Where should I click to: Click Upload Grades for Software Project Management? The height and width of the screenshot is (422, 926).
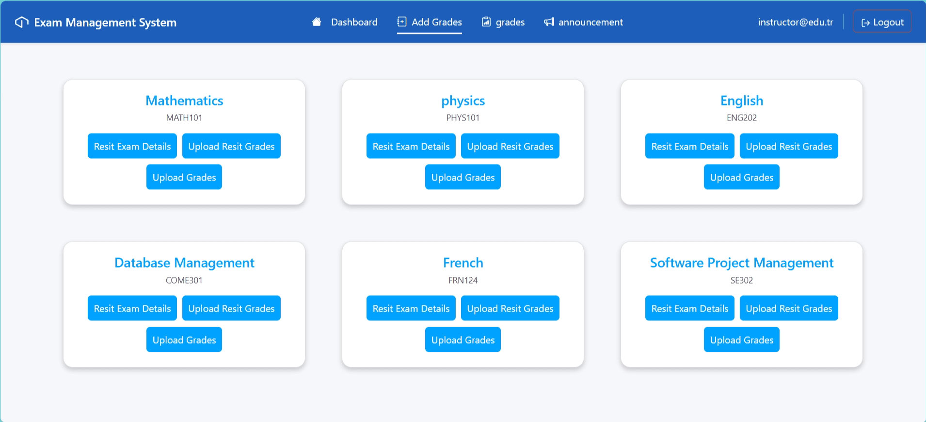coord(742,340)
